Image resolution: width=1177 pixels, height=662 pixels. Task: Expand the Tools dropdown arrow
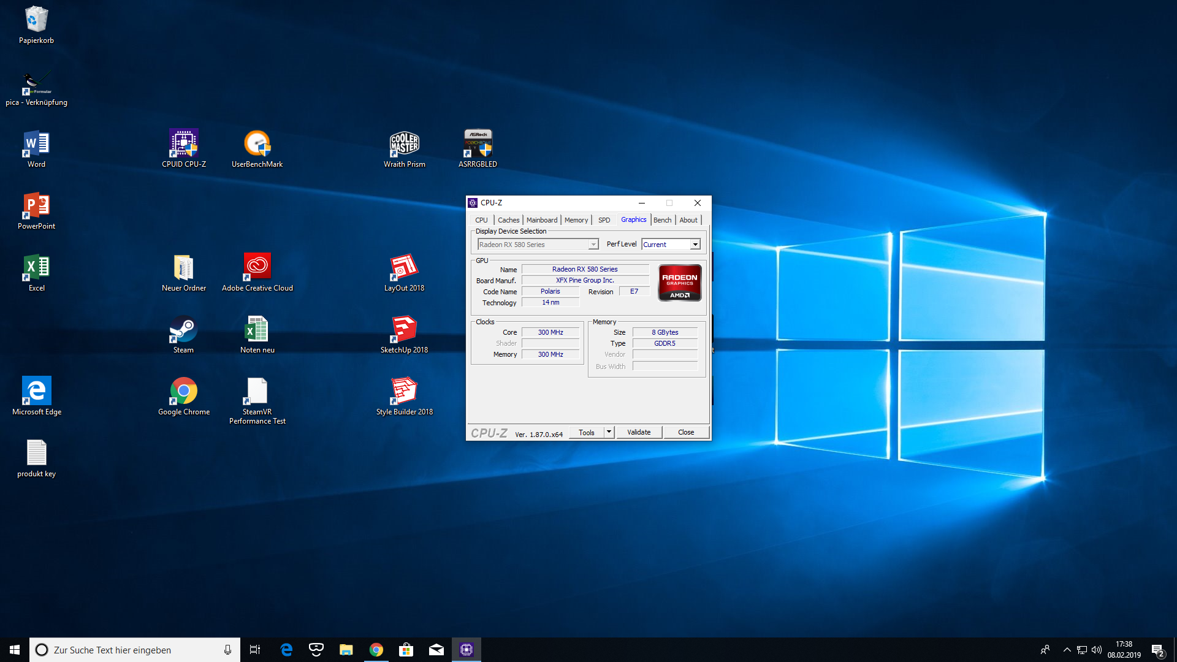[x=609, y=432]
